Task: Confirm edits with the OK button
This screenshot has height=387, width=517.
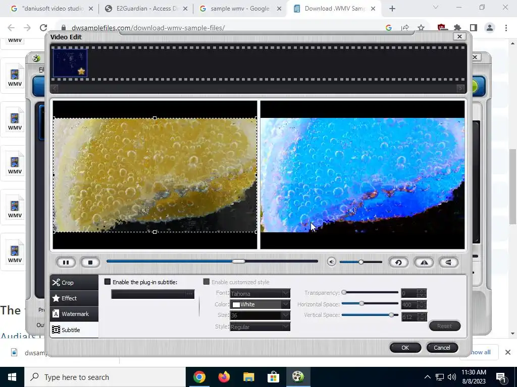Action: coord(405,348)
